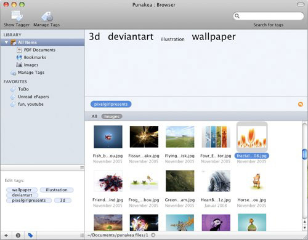Click the fun, youtube tag icon
Image resolution: width=308 pixels, height=240 pixels.
coord(13,105)
